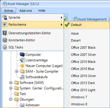Open the Add-ons menu
Screen dimensions: 110x108
pyautogui.click(x=26, y=11)
